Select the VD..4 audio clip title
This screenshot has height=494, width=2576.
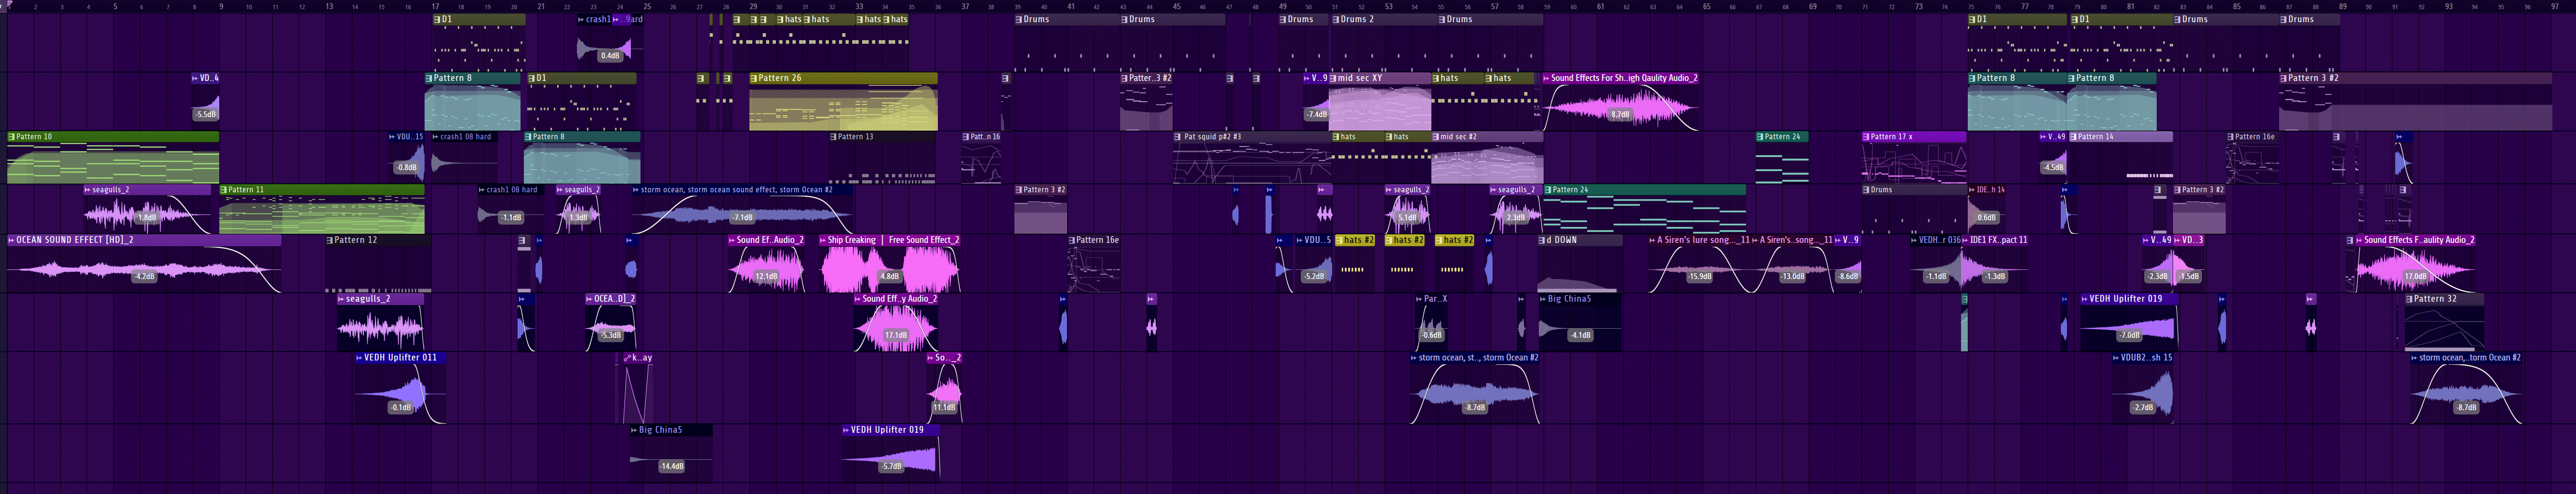click(x=208, y=78)
